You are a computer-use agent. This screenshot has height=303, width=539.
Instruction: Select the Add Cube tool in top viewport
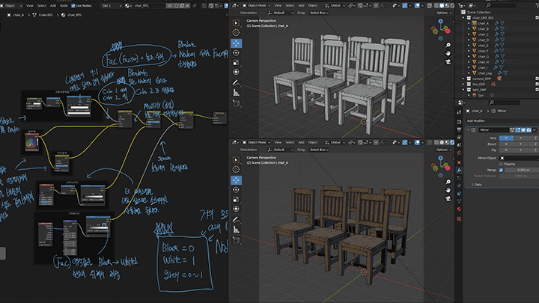tap(236, 103)
